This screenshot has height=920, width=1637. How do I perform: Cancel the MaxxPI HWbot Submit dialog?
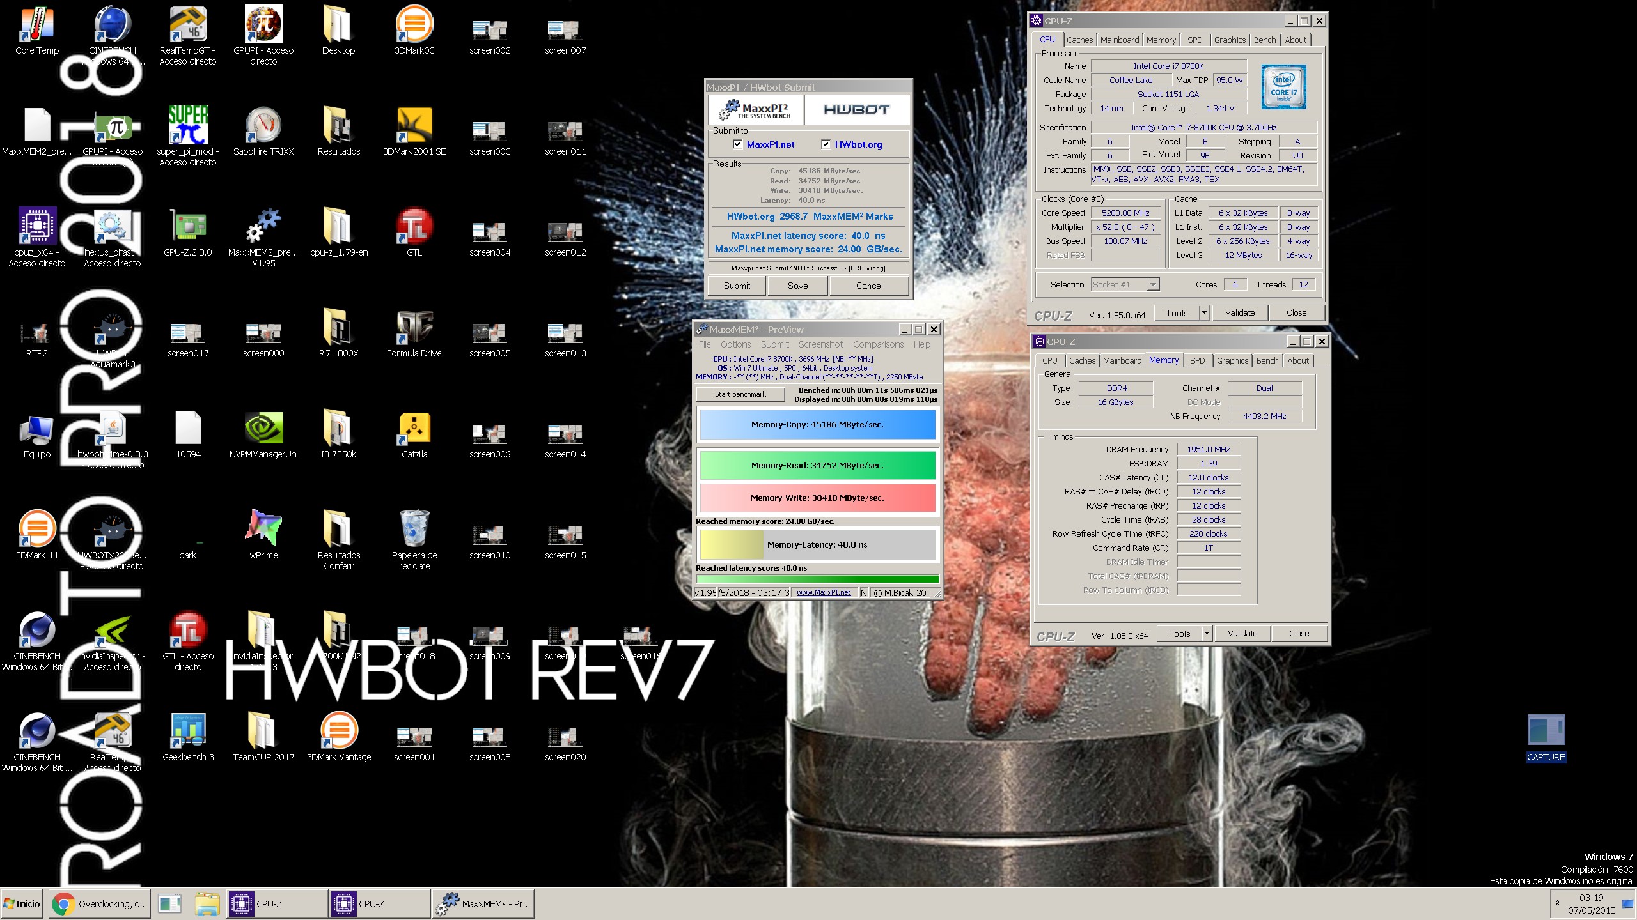tap(869, 286)
